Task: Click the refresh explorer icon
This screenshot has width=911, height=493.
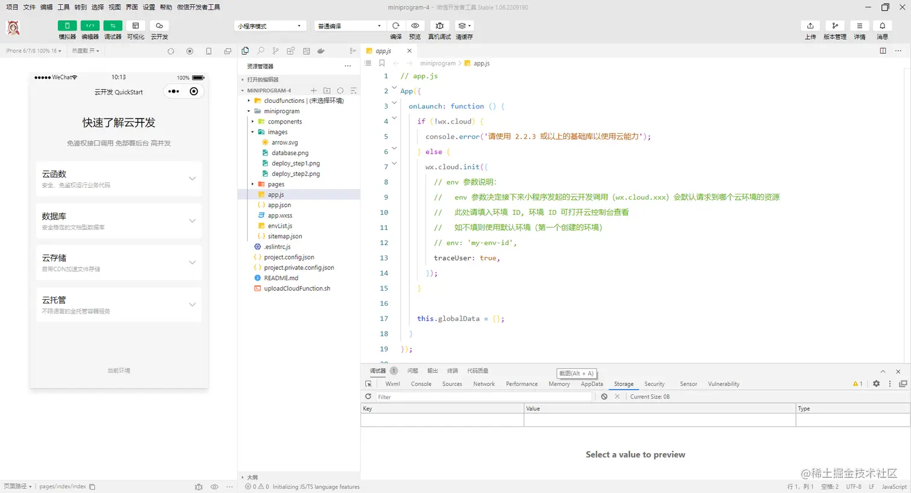Action: click(x=340, y=90)
